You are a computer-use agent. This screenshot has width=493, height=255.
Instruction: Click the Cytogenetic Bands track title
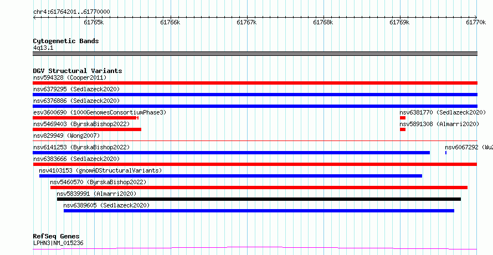(66, 41)
